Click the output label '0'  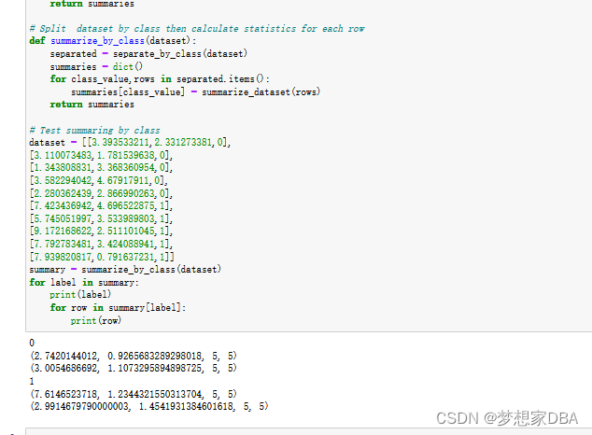point(32,343)
